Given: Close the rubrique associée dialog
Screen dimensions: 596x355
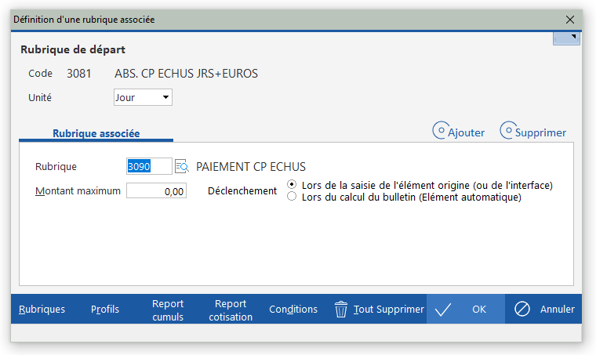Looking at the screenshot, I should (570, 20).
